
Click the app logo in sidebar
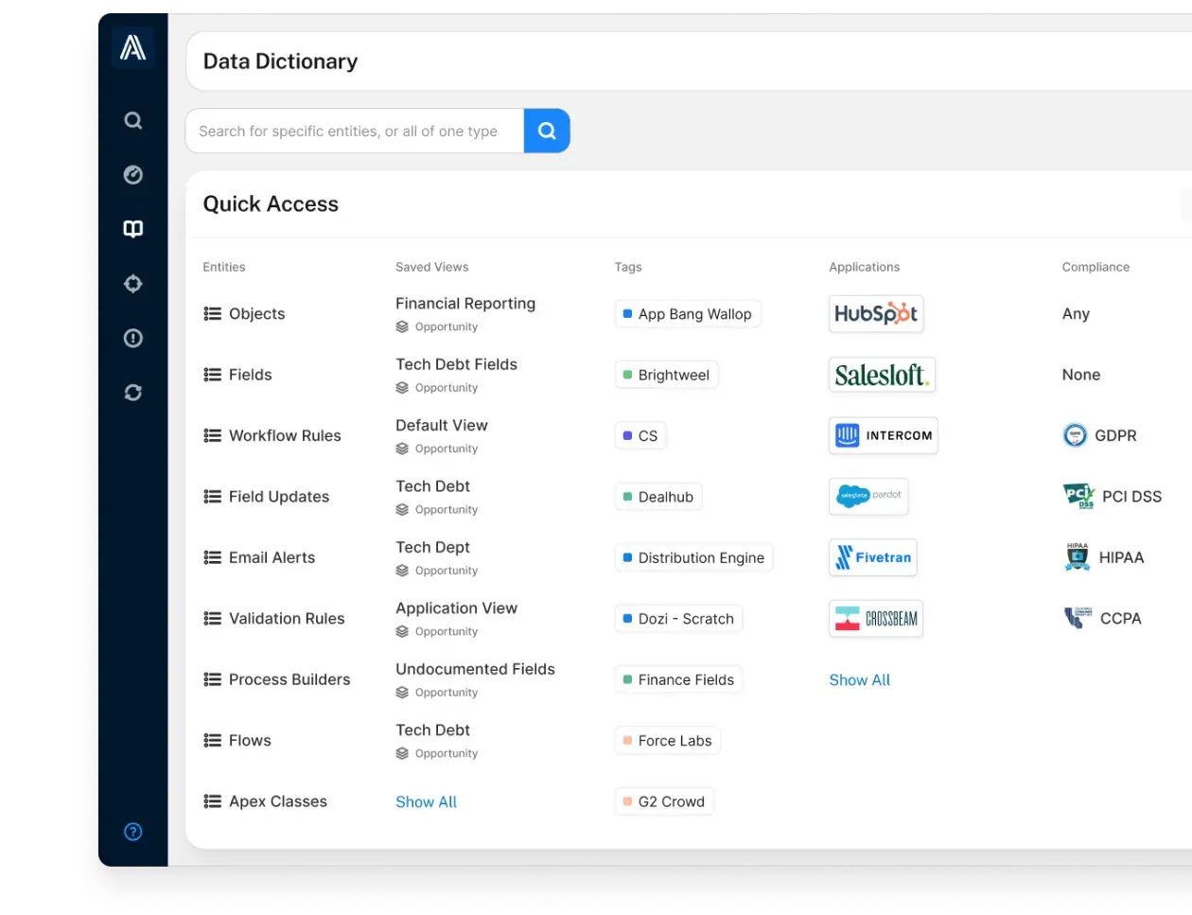pyautogui.click(x=133, y=46)
